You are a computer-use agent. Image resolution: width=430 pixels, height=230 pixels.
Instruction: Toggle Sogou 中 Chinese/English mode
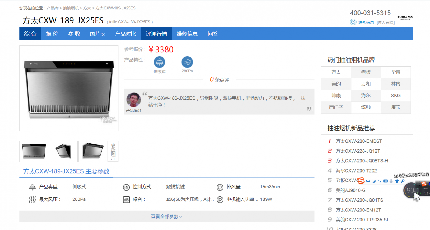(368, 181)
